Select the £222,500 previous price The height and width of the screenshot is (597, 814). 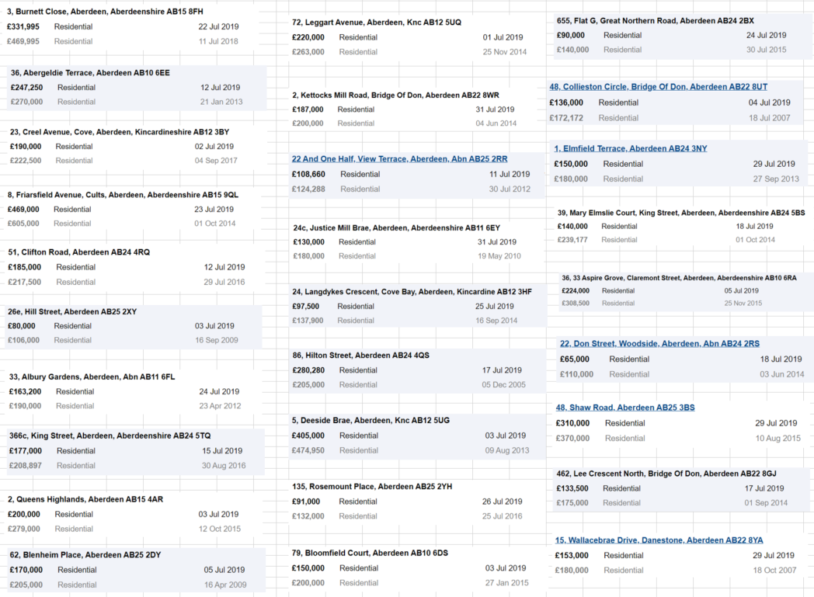click(26, 161)
